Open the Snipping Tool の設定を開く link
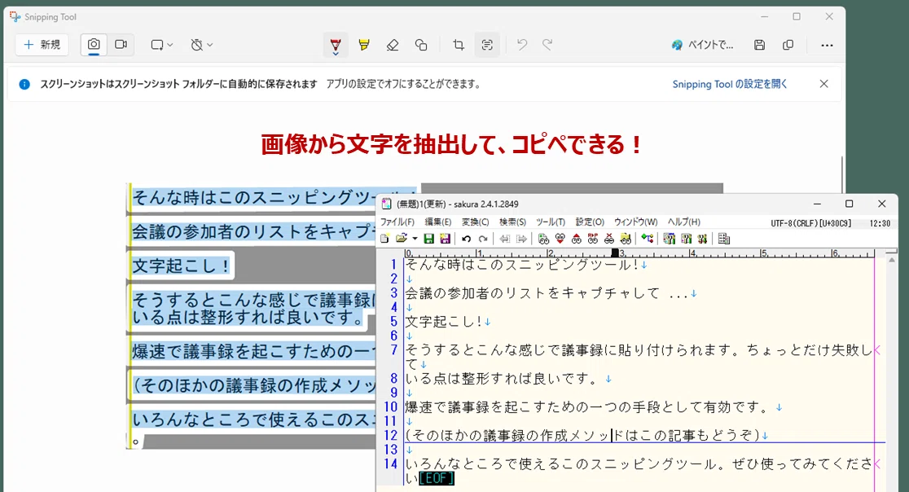Image resolution: width=909 pixels, height=492 pixels. [729, 84]
